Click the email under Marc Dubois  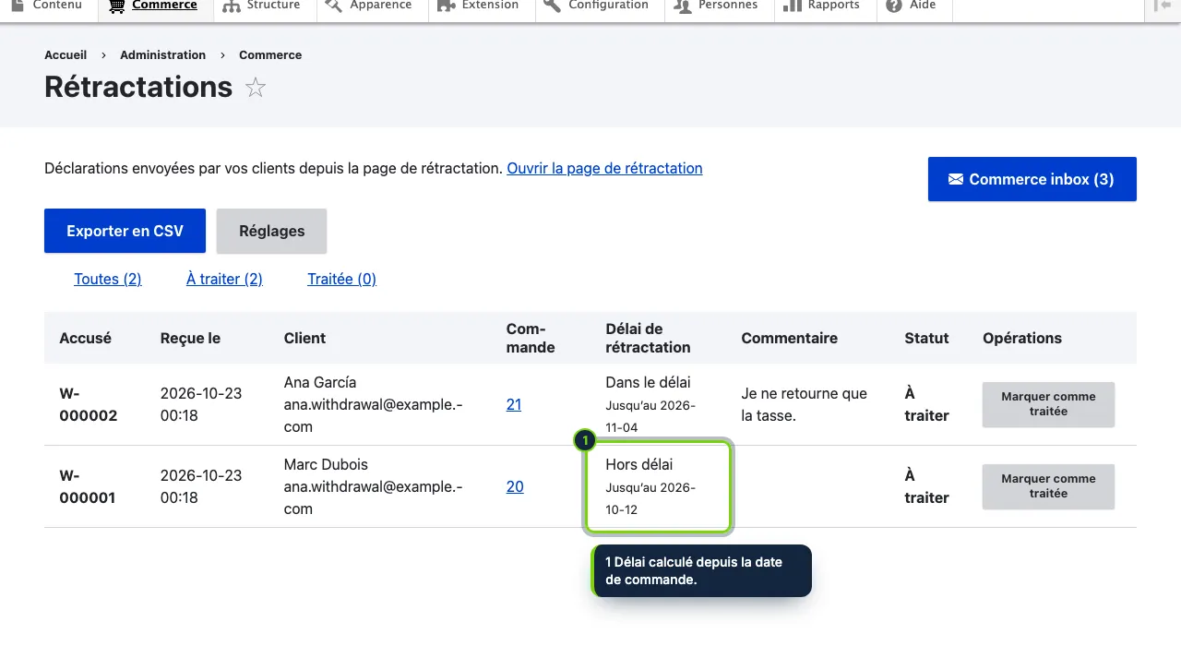374,497
